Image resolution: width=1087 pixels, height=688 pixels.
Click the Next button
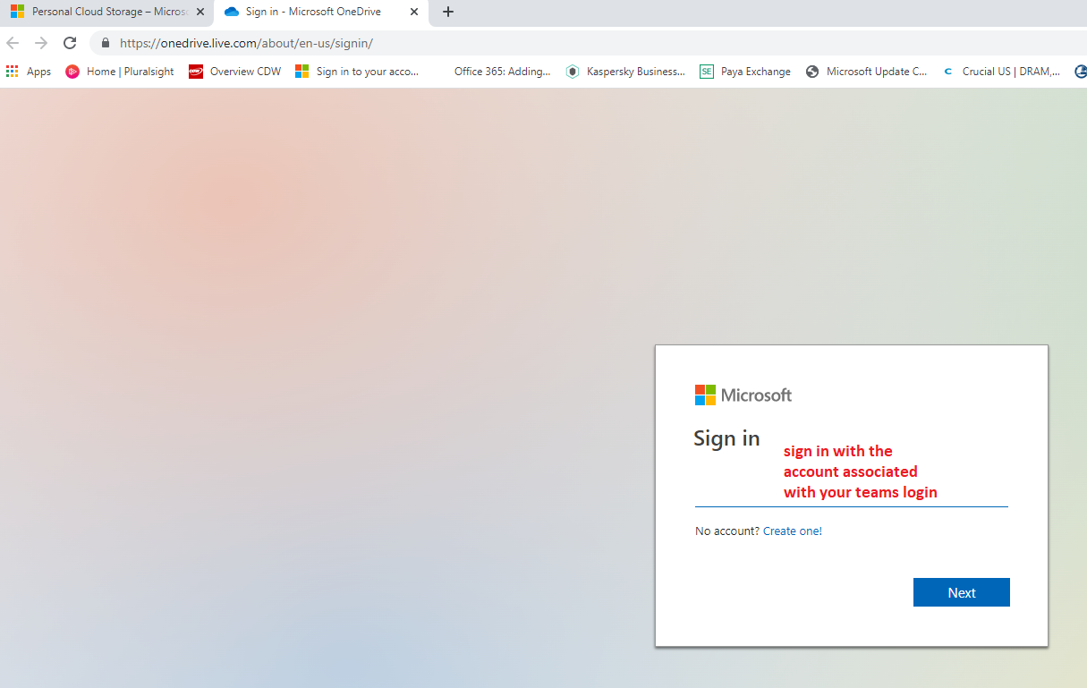[962, 592]
